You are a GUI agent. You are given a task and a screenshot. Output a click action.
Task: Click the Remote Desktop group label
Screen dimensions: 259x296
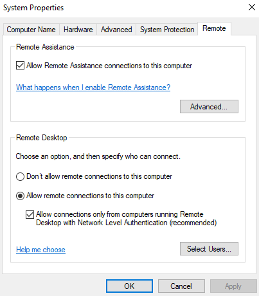pyautogui.click(x=42, y=138)
